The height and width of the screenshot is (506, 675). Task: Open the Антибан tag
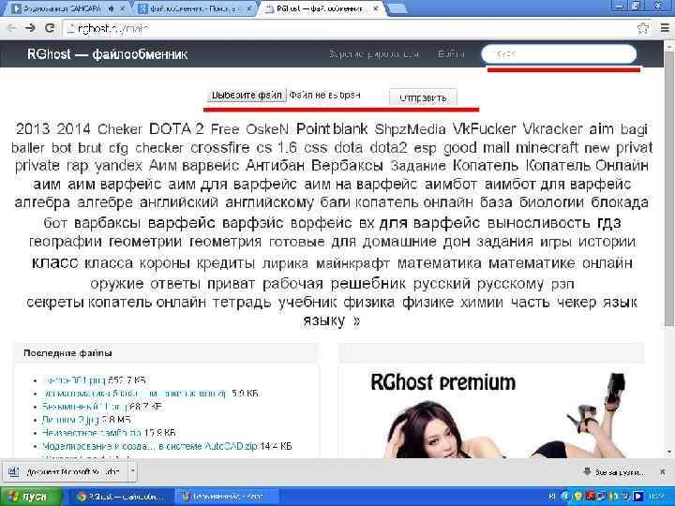coord(275,165)
